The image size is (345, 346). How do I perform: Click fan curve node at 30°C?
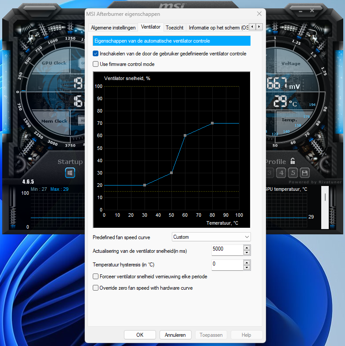tap(145, 185)
